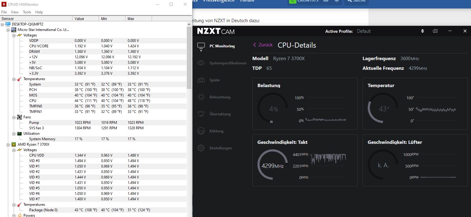Click the Aktuelle Frequenz 4299MHz value
471x217 pixels.
[418, 68]
